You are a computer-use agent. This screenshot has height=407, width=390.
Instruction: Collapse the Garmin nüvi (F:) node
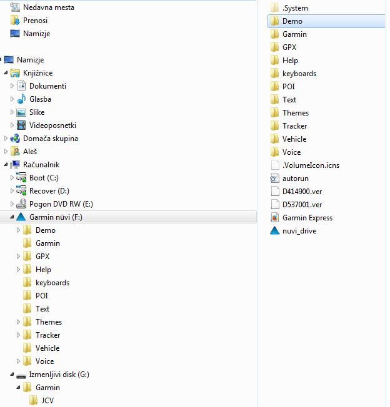[x=12, y=217]
